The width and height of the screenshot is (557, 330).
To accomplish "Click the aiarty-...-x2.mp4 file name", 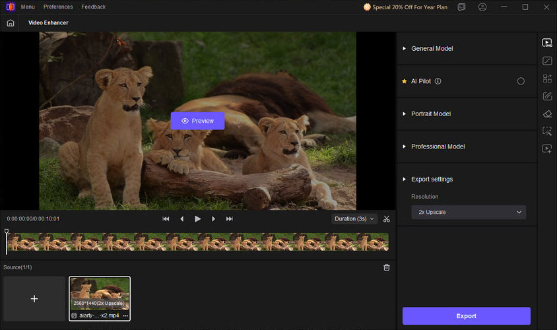I will 99,315.
